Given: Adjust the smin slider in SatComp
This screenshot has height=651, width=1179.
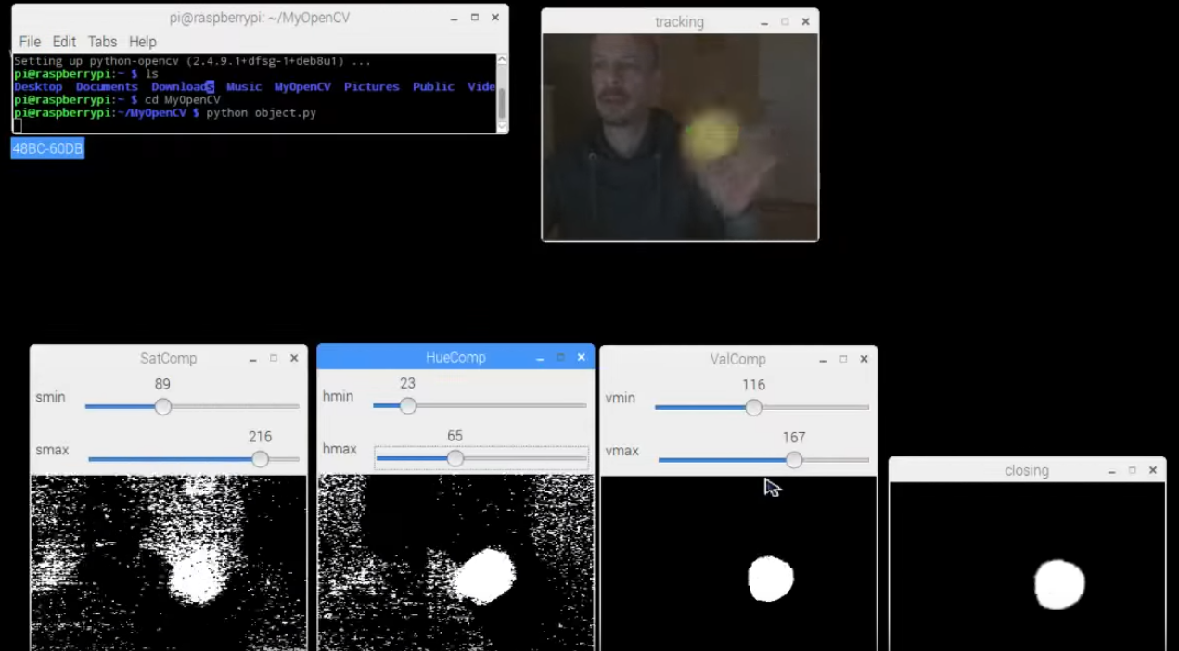Looking at the screenshot, I should (x=163, y=407).
